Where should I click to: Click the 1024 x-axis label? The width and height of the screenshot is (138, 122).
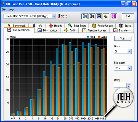tap(84, 119)
